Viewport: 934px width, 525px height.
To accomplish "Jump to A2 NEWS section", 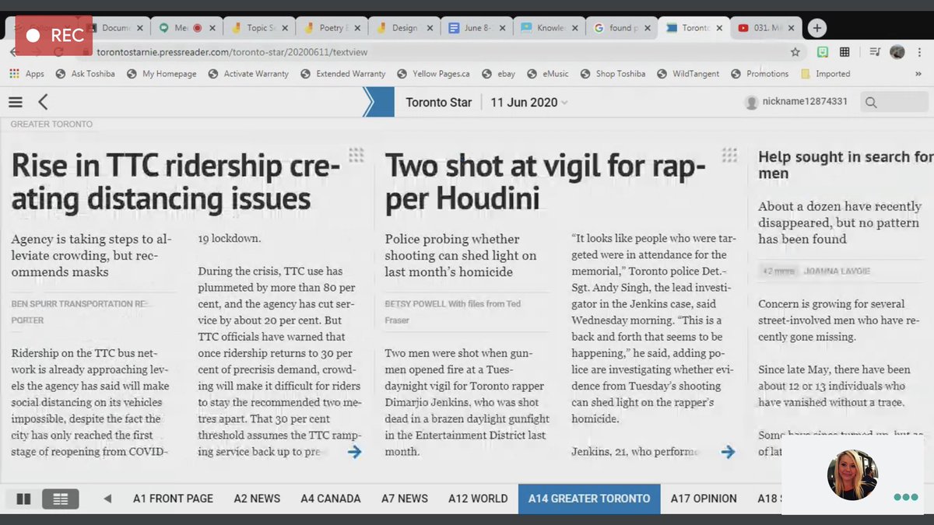I will (x=257, y=499).
